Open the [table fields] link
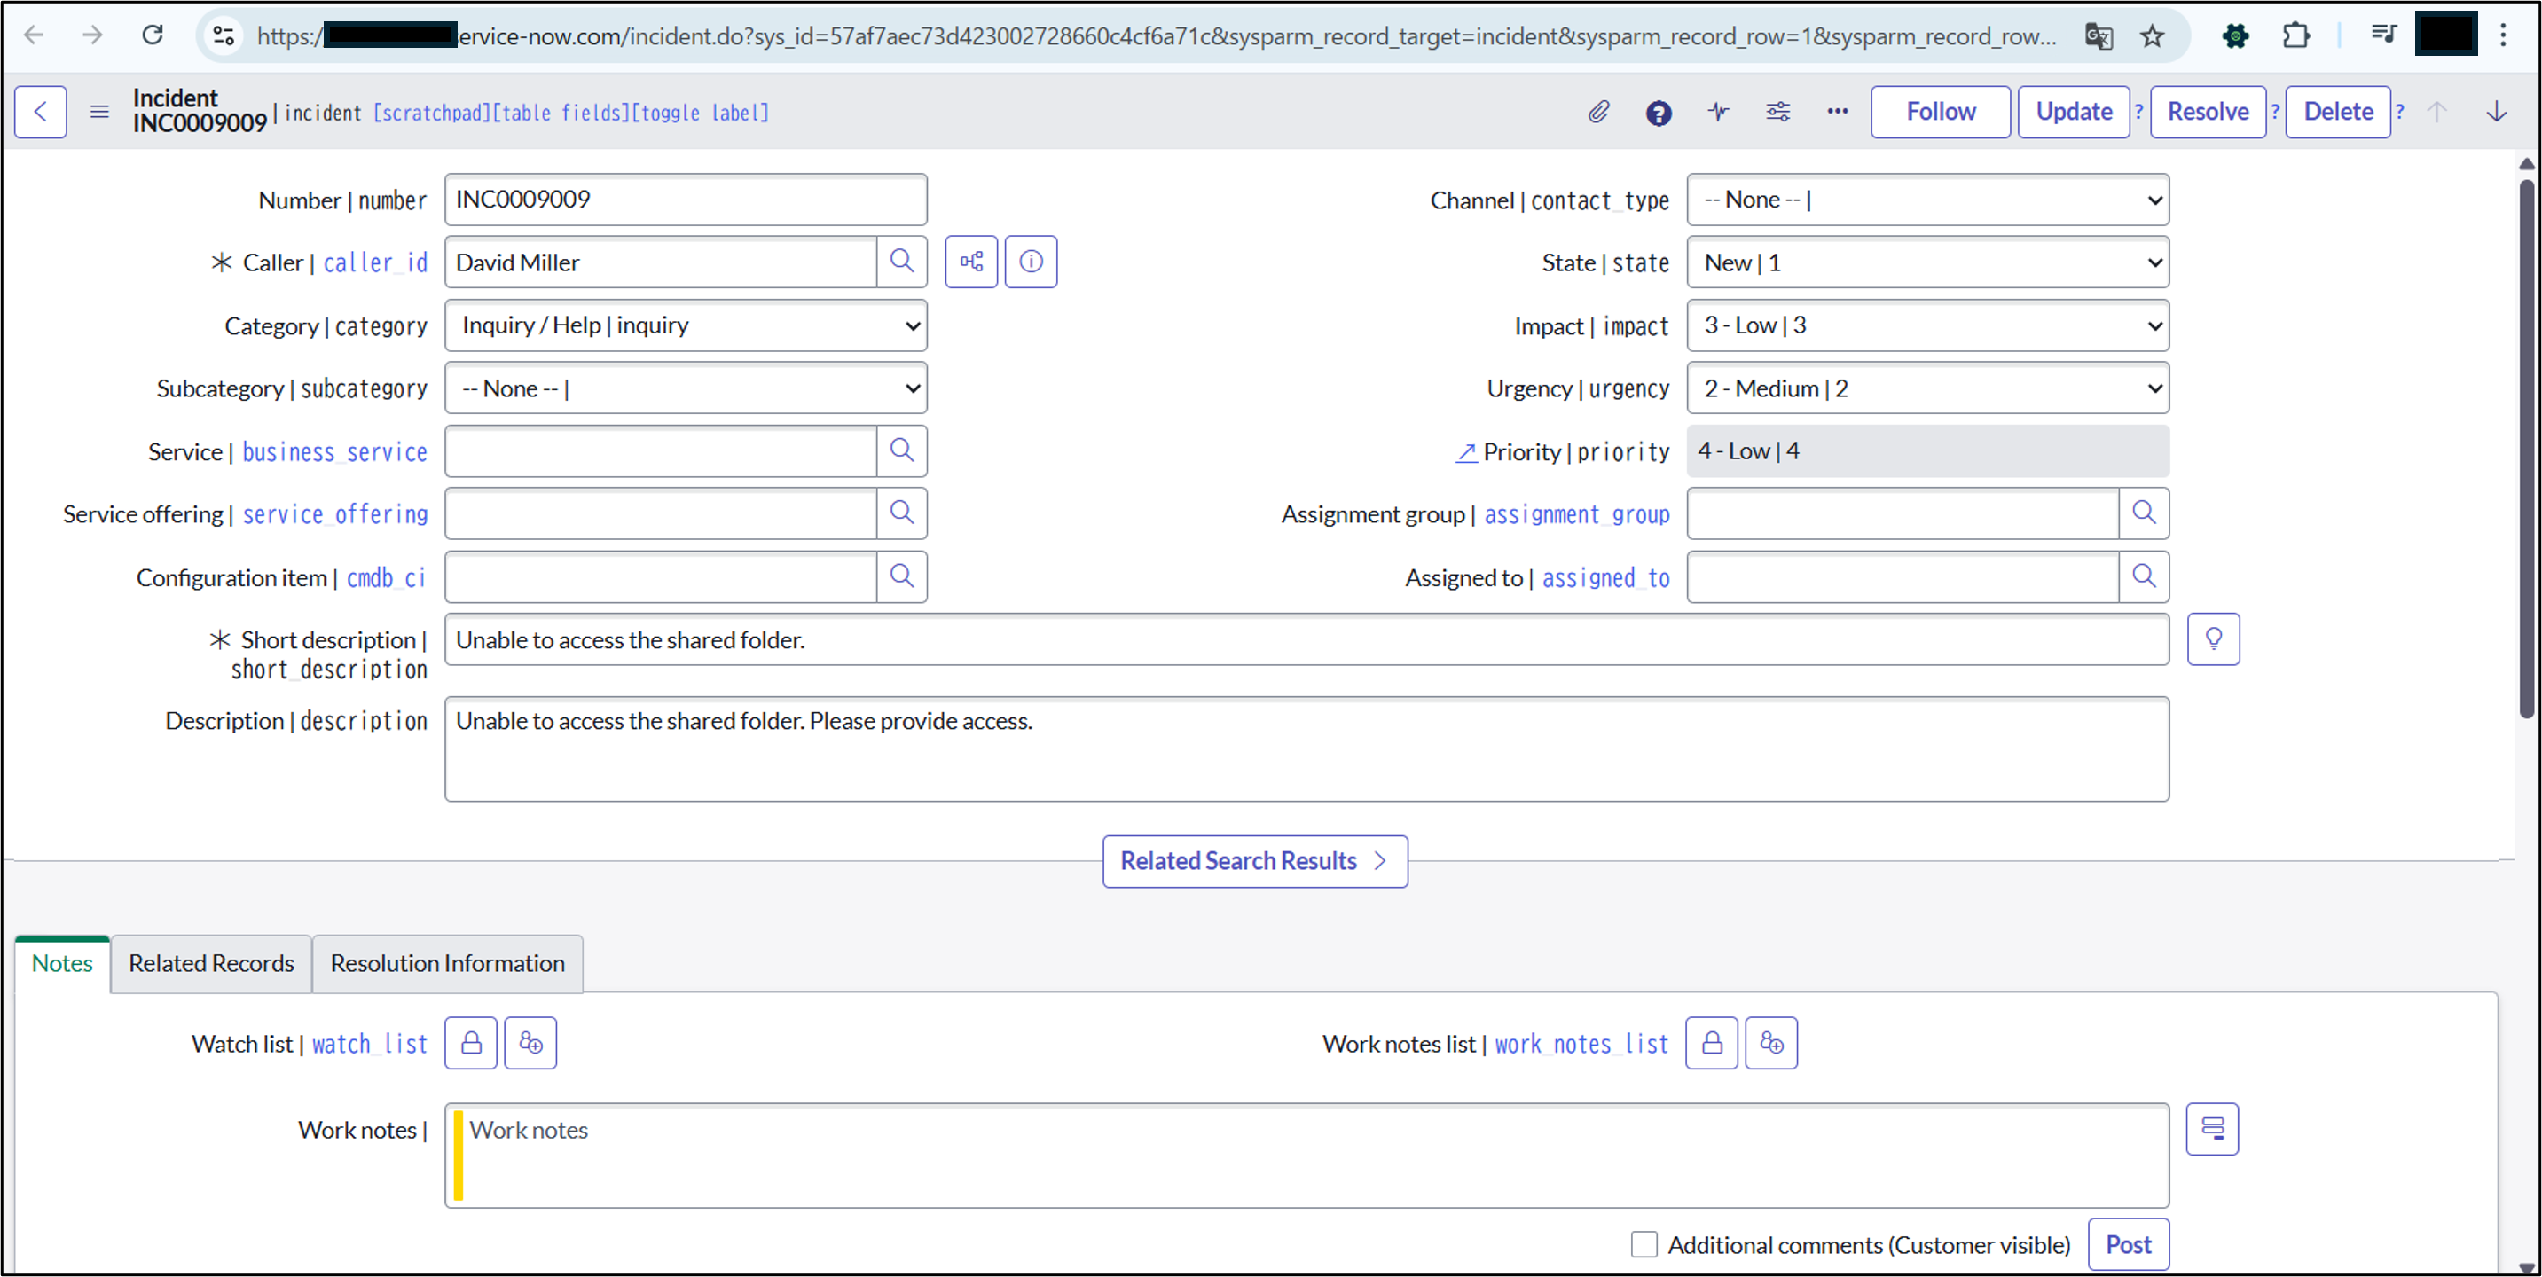Screen dimensions: 2542x1277 [x=561, y=113]
